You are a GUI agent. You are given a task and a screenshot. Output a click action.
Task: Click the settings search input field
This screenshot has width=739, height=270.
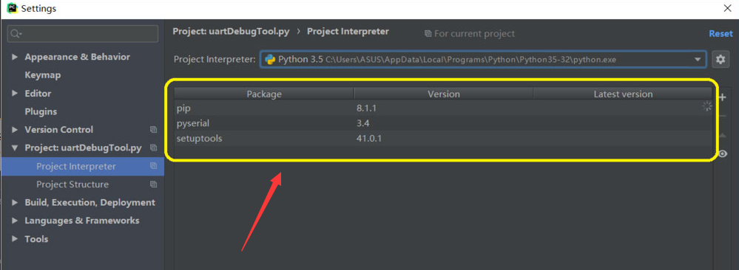click(83, 34)
